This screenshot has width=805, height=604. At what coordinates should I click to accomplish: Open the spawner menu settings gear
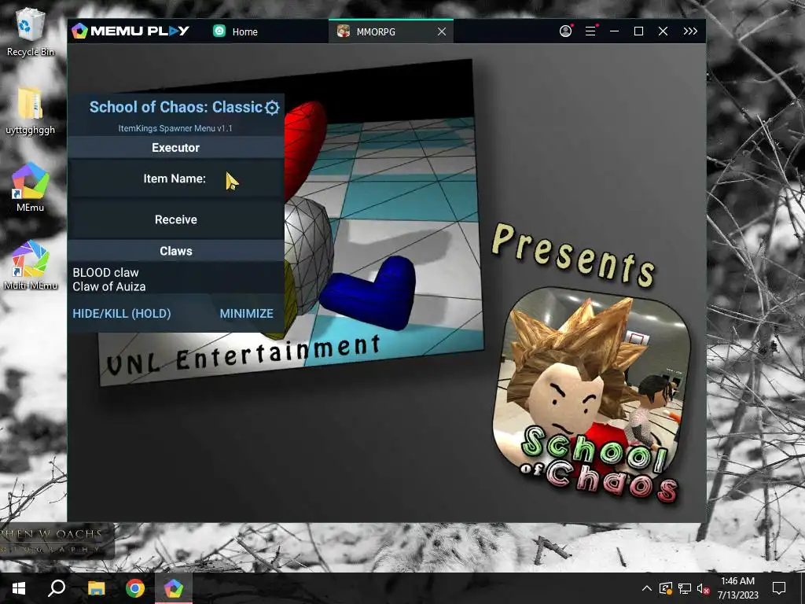coord(272,107)
